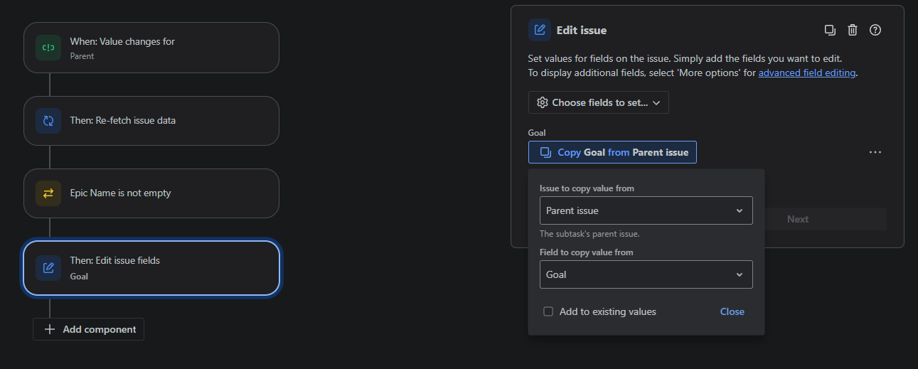Click the pencil icon on Edit issue fields card
The image size is (918, 369).
point(48,268)
